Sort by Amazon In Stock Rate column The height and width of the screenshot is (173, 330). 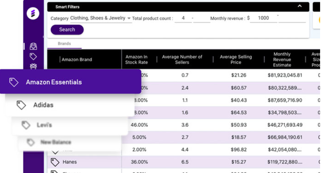(137, 60)
